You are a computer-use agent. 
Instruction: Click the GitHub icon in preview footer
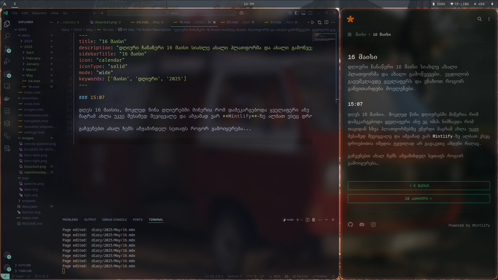[350, 225]
